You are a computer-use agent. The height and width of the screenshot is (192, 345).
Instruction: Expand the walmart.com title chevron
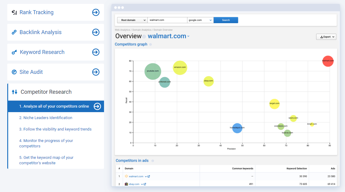pyautogui.click(x=188, y=36)
